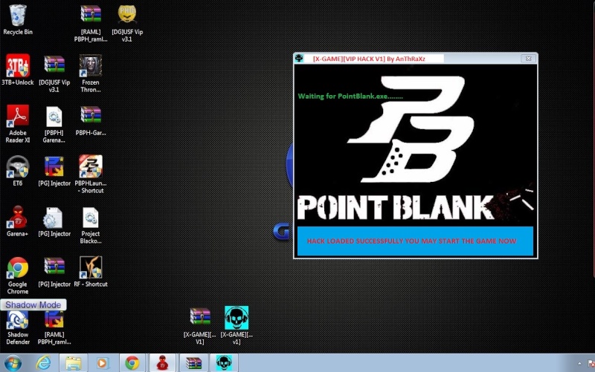Open Adobe Reader XI shortcut
Image resolution: width=595 pixels, height=372 pixels.
[x=17, y=116]
